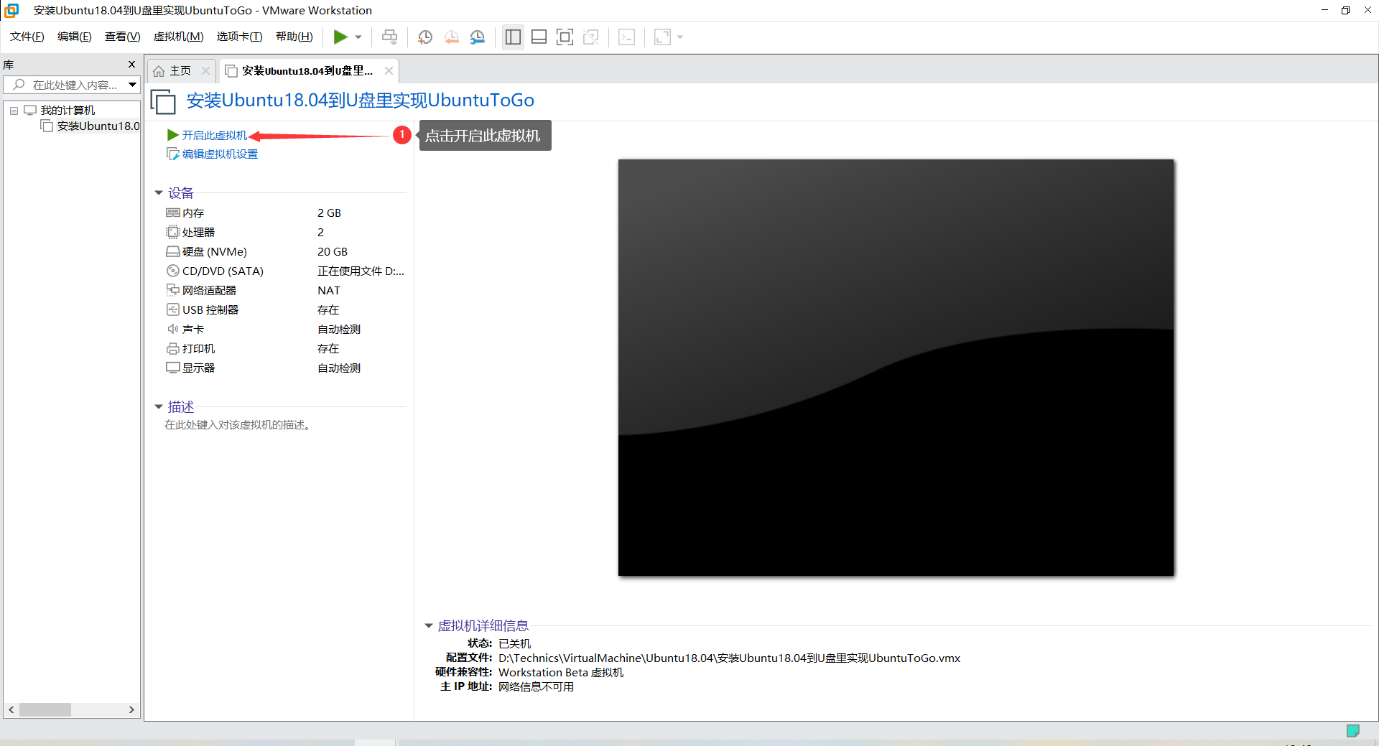
Task: Click the library horizontal scrollbar thumb
Action: point(45,709)
